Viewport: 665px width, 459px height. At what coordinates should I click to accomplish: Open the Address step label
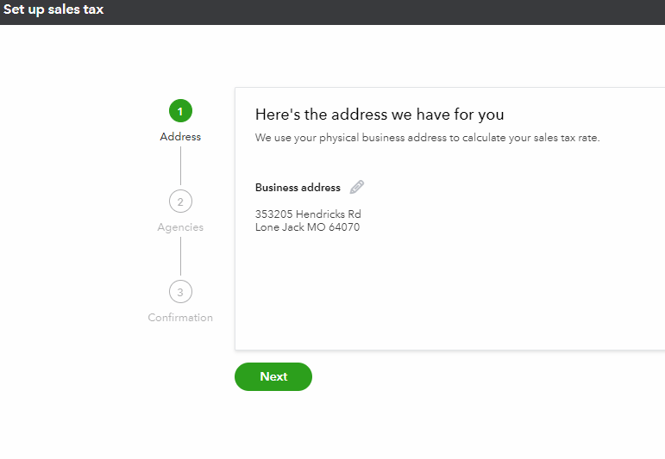180,137
